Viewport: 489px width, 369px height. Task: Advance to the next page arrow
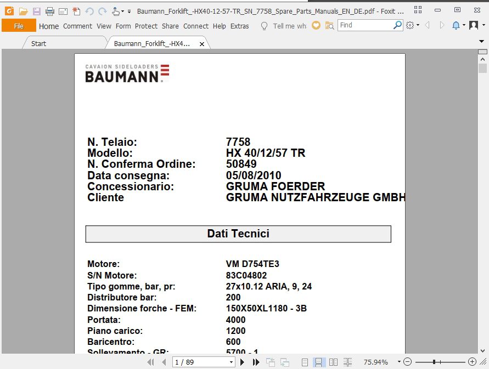click(243, 362)
